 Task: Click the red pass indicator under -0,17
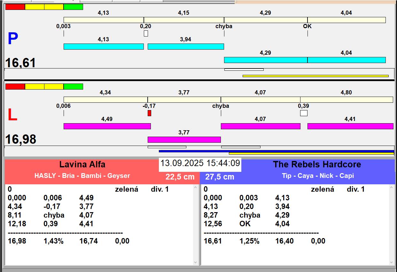coord(149,113)
